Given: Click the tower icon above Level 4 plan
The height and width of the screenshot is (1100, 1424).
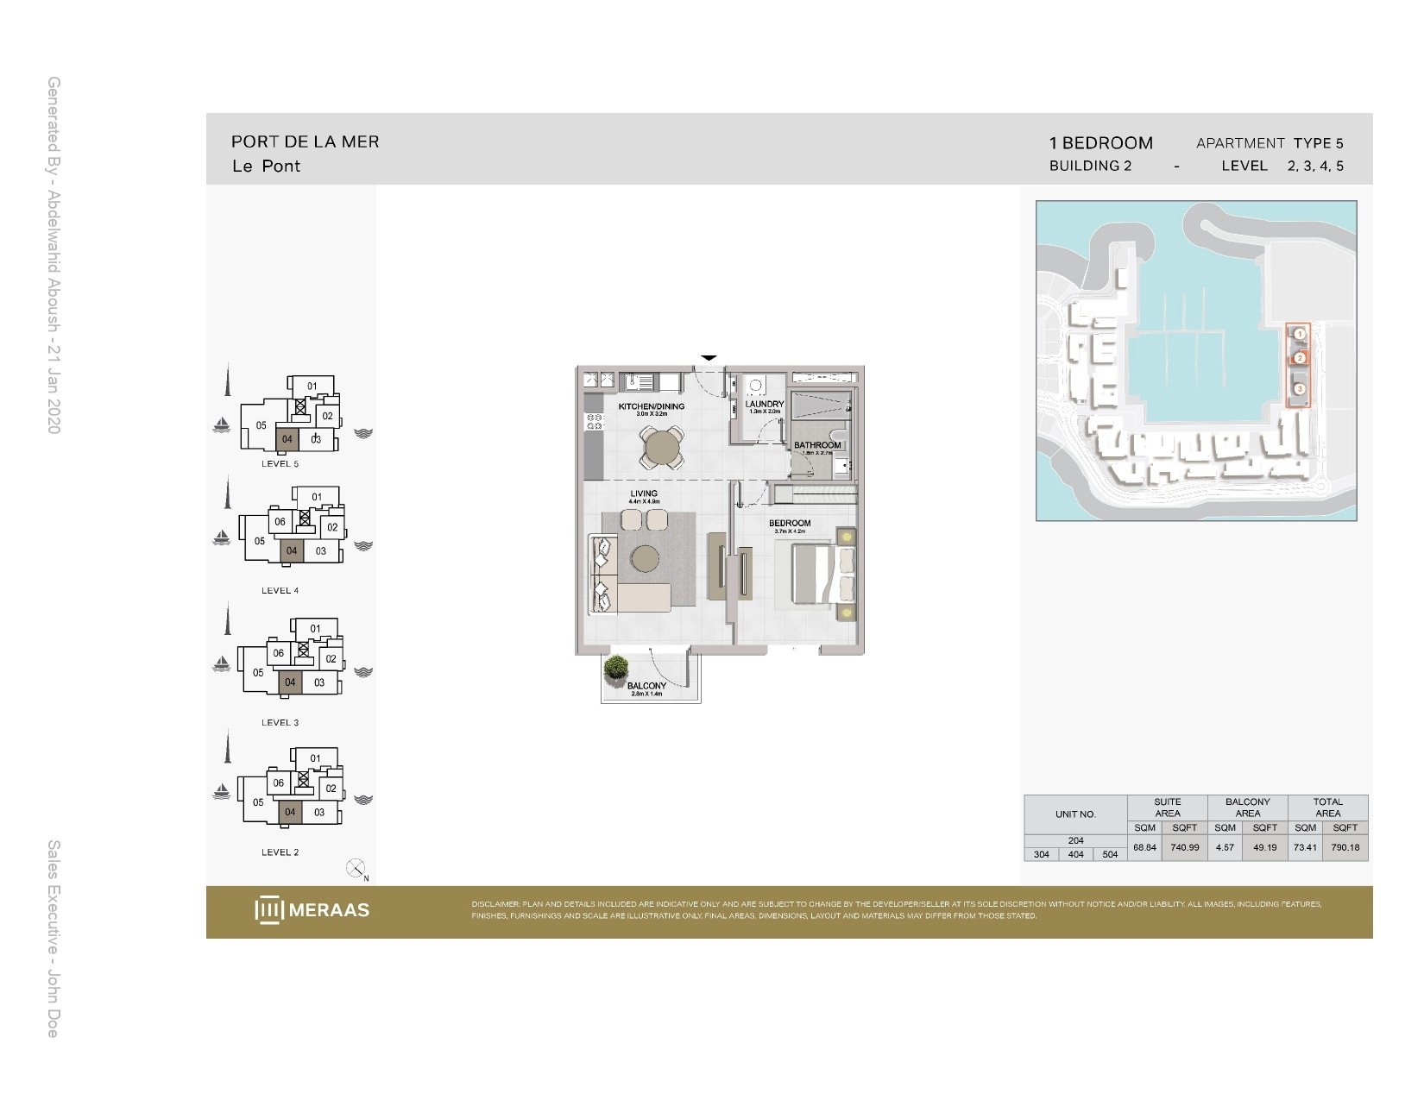Looking at the screenshot, I should tap(228, 492).
